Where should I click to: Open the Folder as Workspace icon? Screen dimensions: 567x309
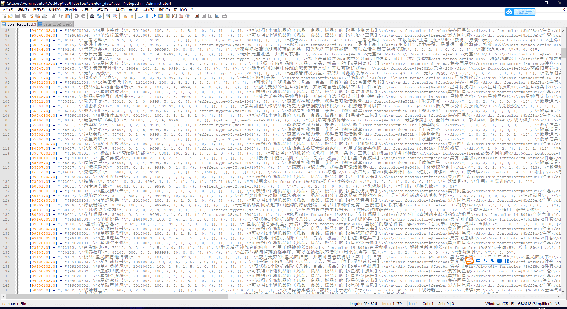coord(181,16)
